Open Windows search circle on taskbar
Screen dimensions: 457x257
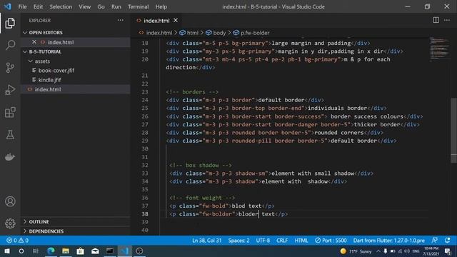coord(21,251)
